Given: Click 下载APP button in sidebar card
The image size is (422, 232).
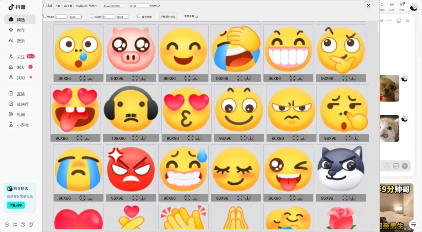Looking at the screenshot, I should 16,205.
